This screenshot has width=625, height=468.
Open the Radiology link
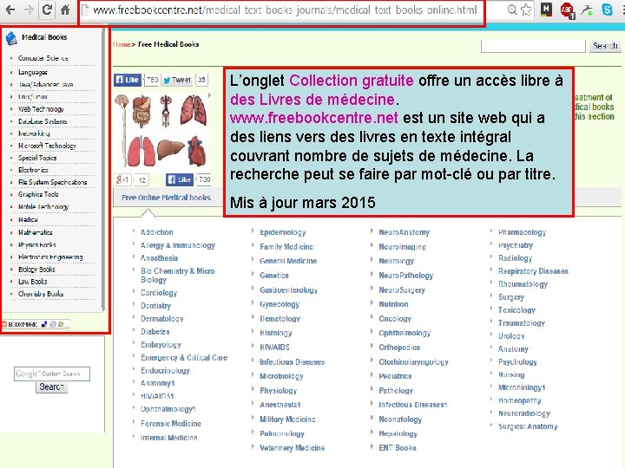515,258
